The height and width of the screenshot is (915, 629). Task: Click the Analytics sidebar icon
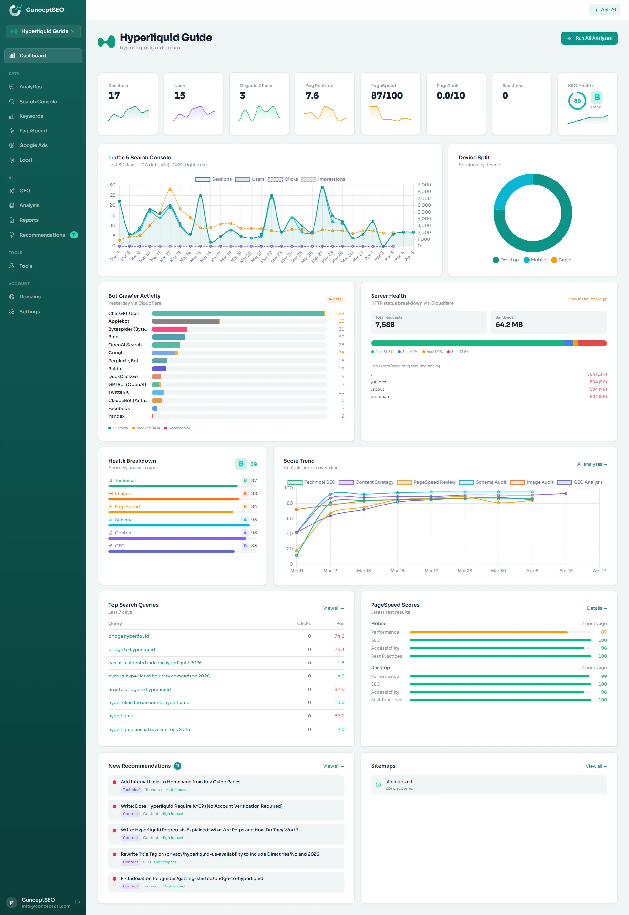click(x=12, y=87)
